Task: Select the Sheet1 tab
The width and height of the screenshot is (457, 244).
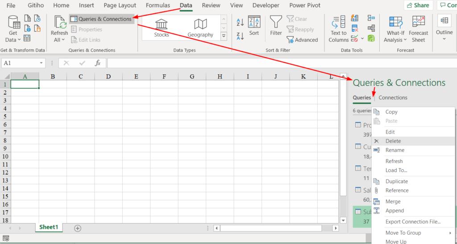Action: [x=49, y=227]
